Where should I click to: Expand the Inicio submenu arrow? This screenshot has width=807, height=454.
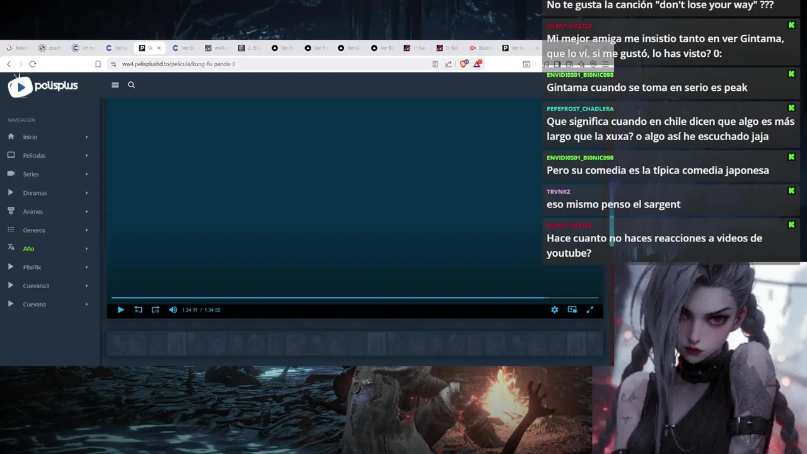(86, 137)
